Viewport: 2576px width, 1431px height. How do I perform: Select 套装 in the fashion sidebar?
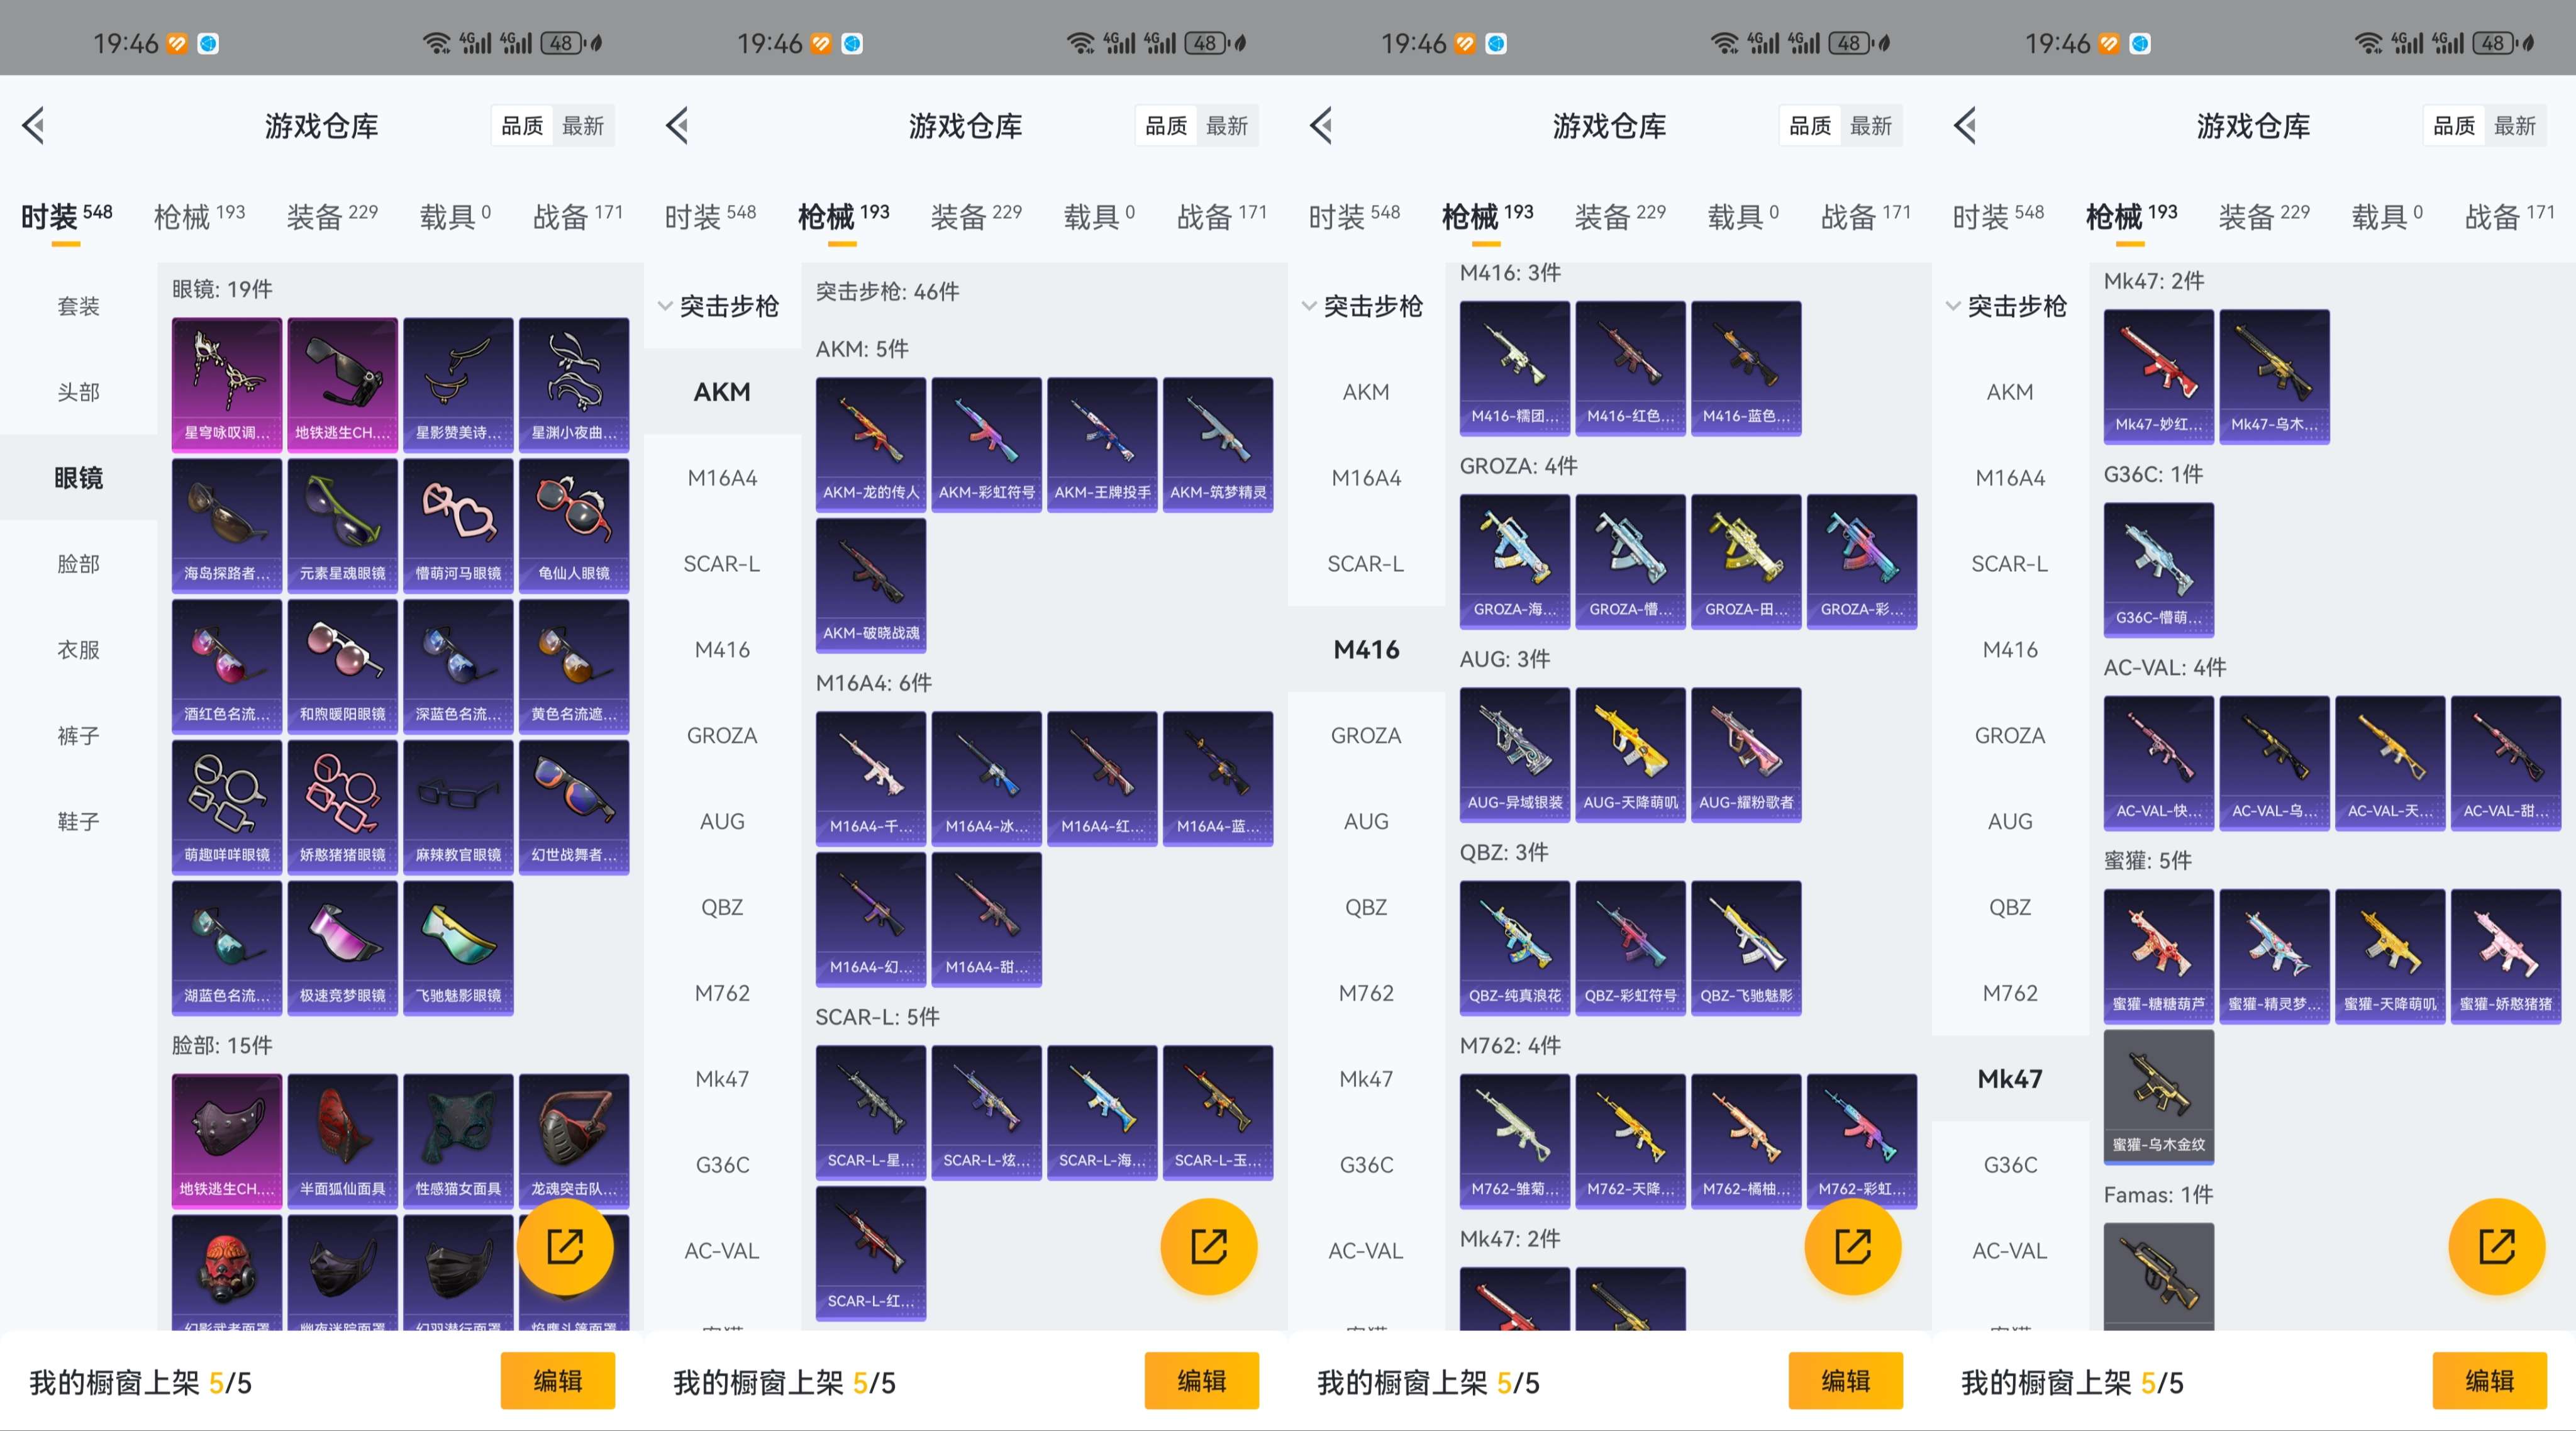(78, 306)
